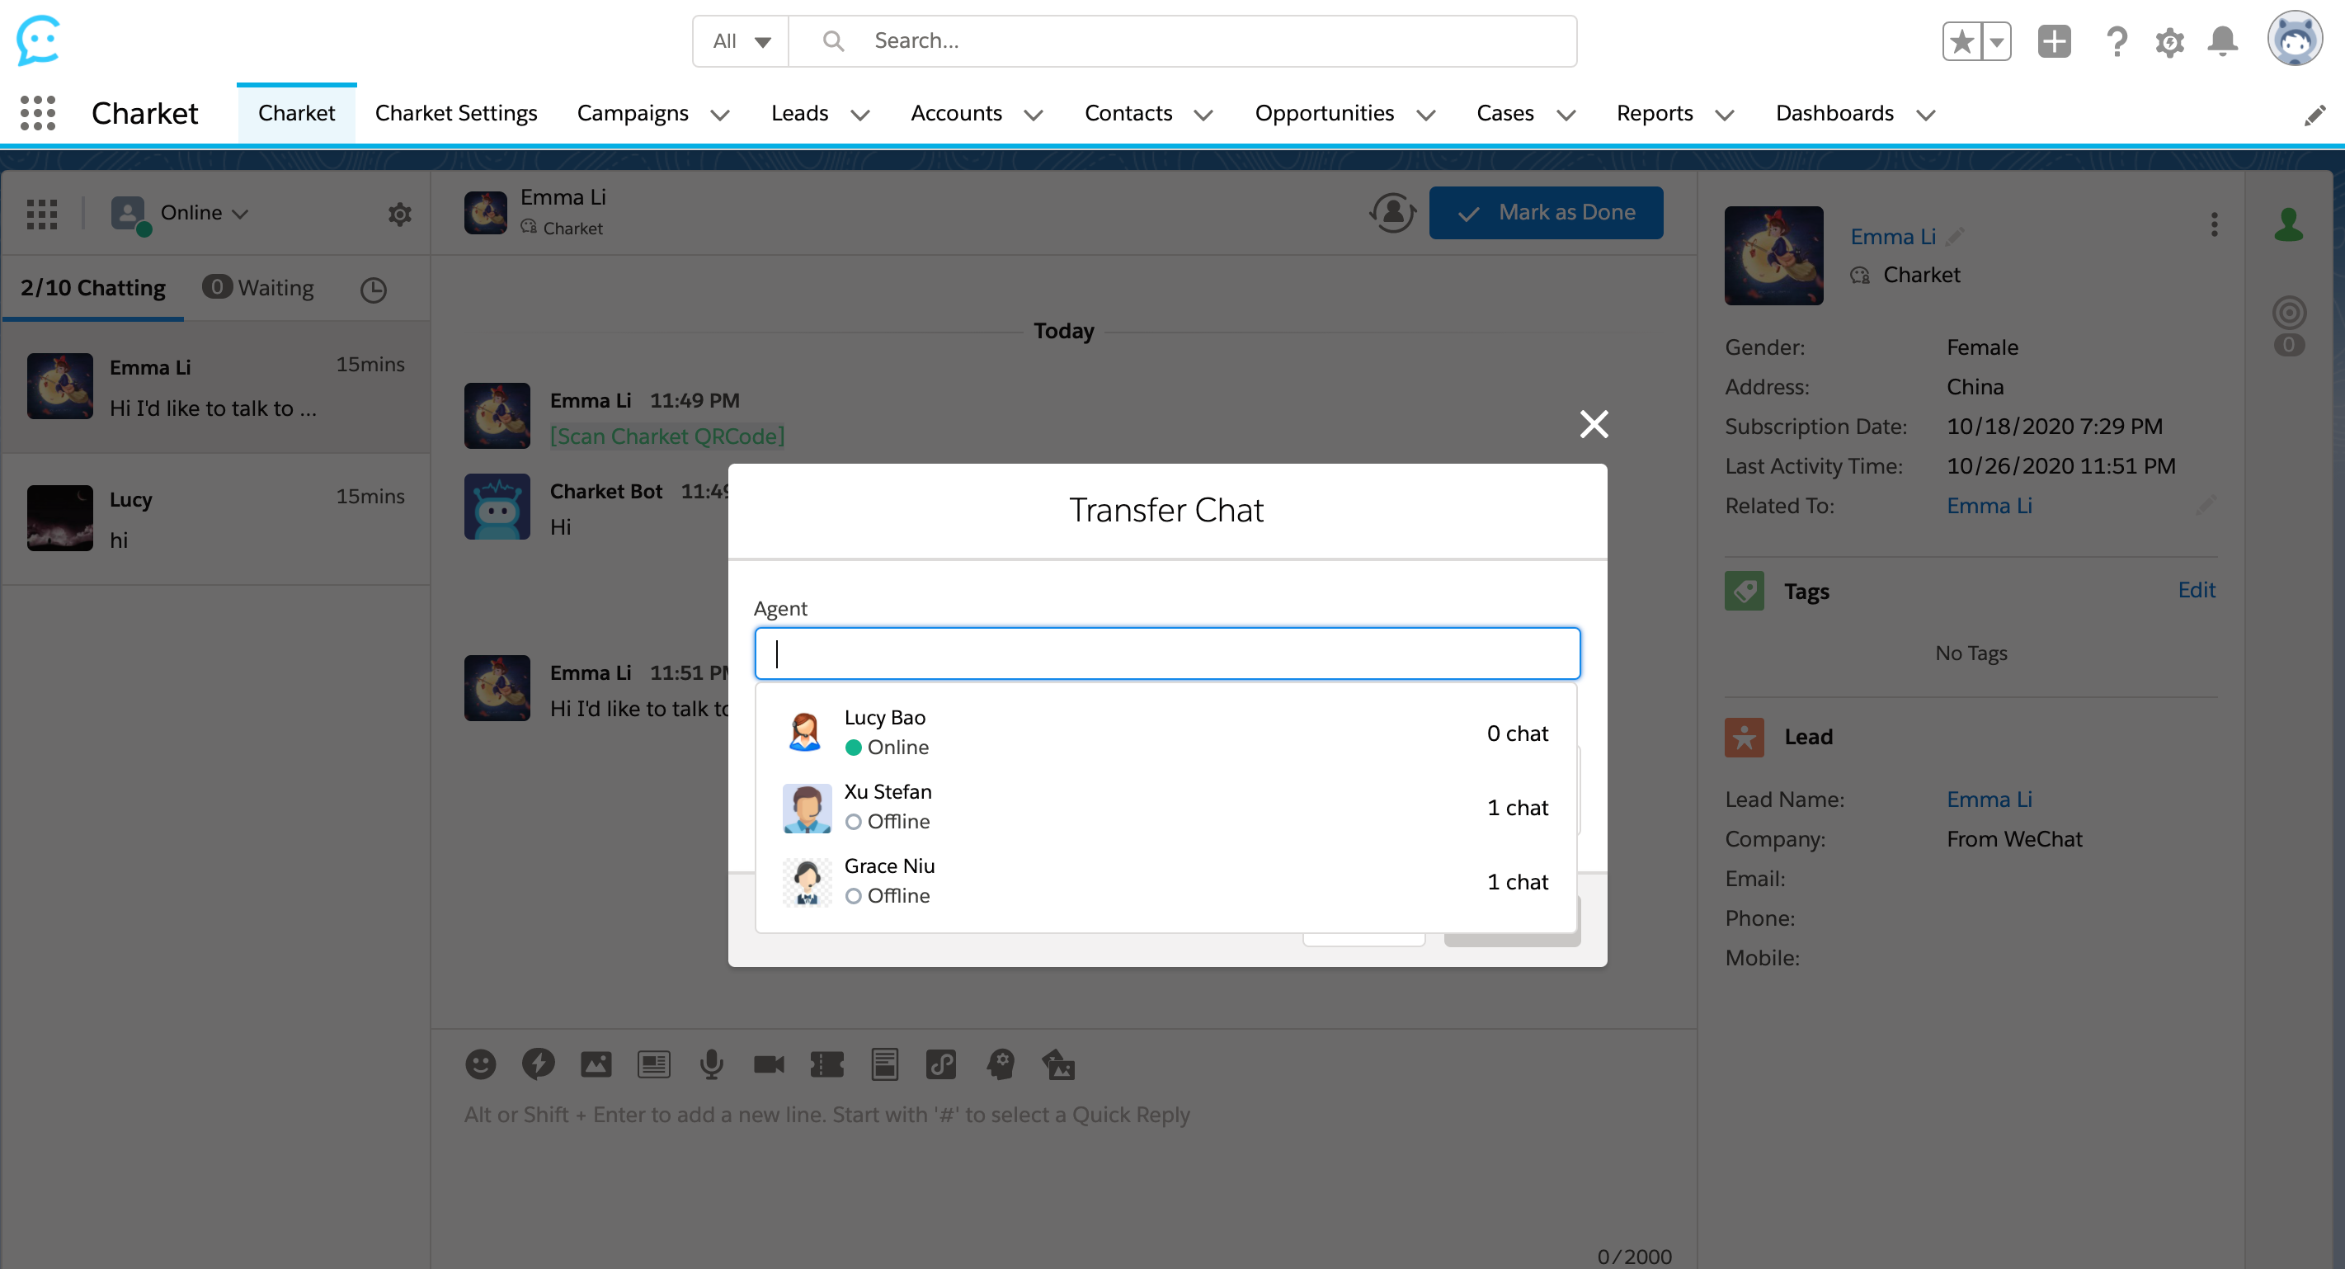Image resolution: width=2345 pixels, height=1269 pixels.
Task: Click the video camera icon
Action: (770, 1064)
